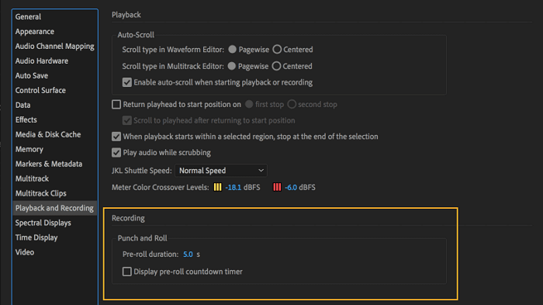Image resolution: width=543 pixels, height=305 pixels.
Task: Select the Multitrack Clips category
Action: [x=41, y=193]
